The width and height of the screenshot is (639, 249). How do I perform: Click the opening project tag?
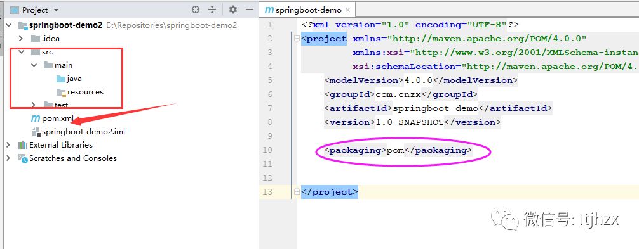325,39
